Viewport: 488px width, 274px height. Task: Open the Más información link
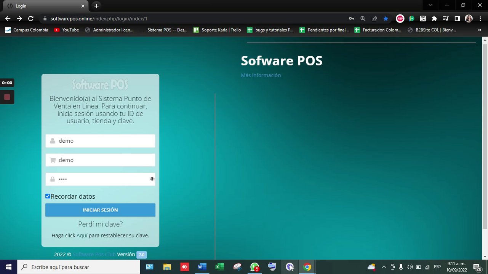(x=261, y=75)
